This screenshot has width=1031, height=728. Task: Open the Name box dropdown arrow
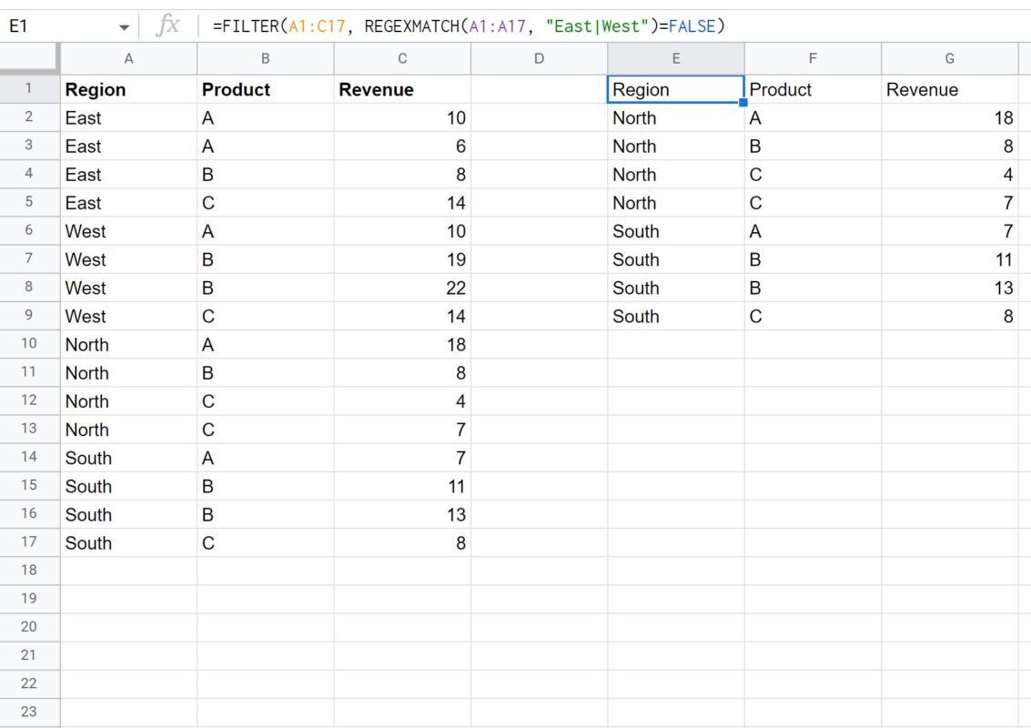124,27
